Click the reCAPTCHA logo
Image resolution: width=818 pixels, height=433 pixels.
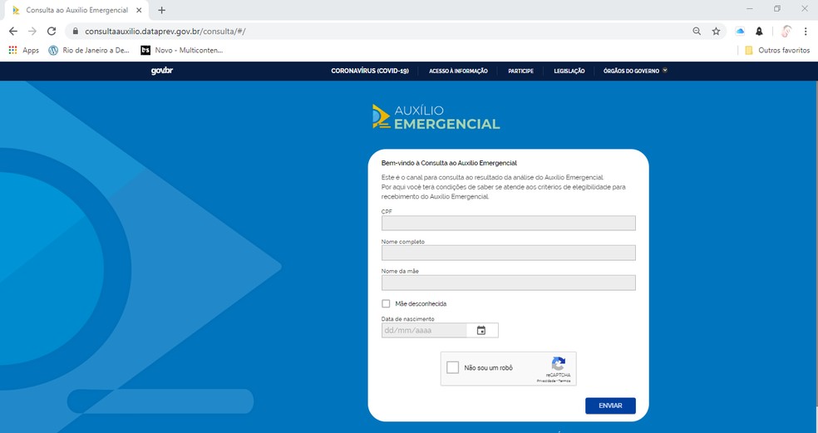pyautogui.click(x=558, y=364)
